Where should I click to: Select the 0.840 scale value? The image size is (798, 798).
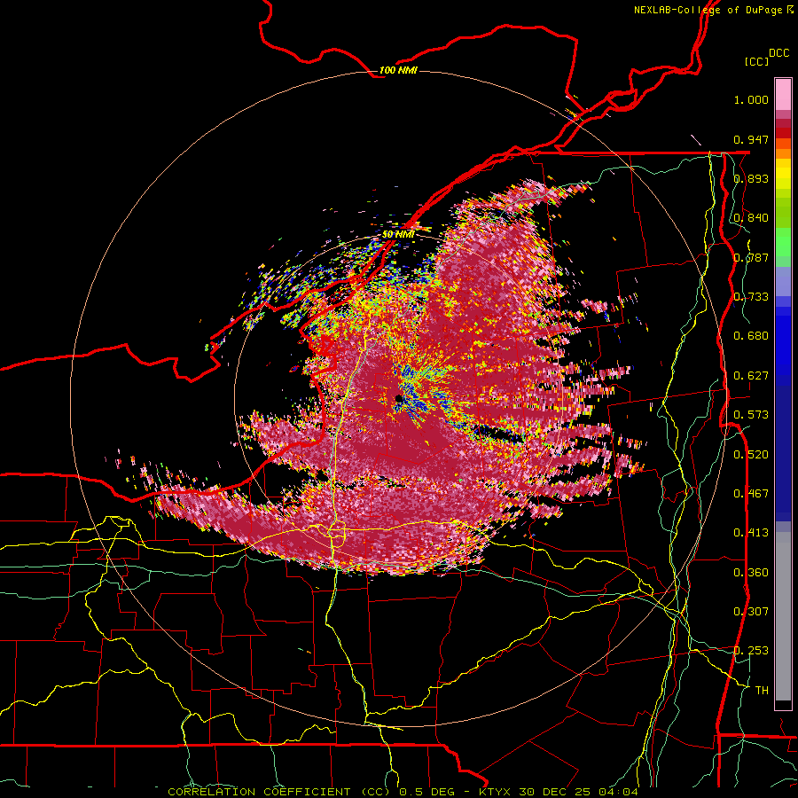751,218
